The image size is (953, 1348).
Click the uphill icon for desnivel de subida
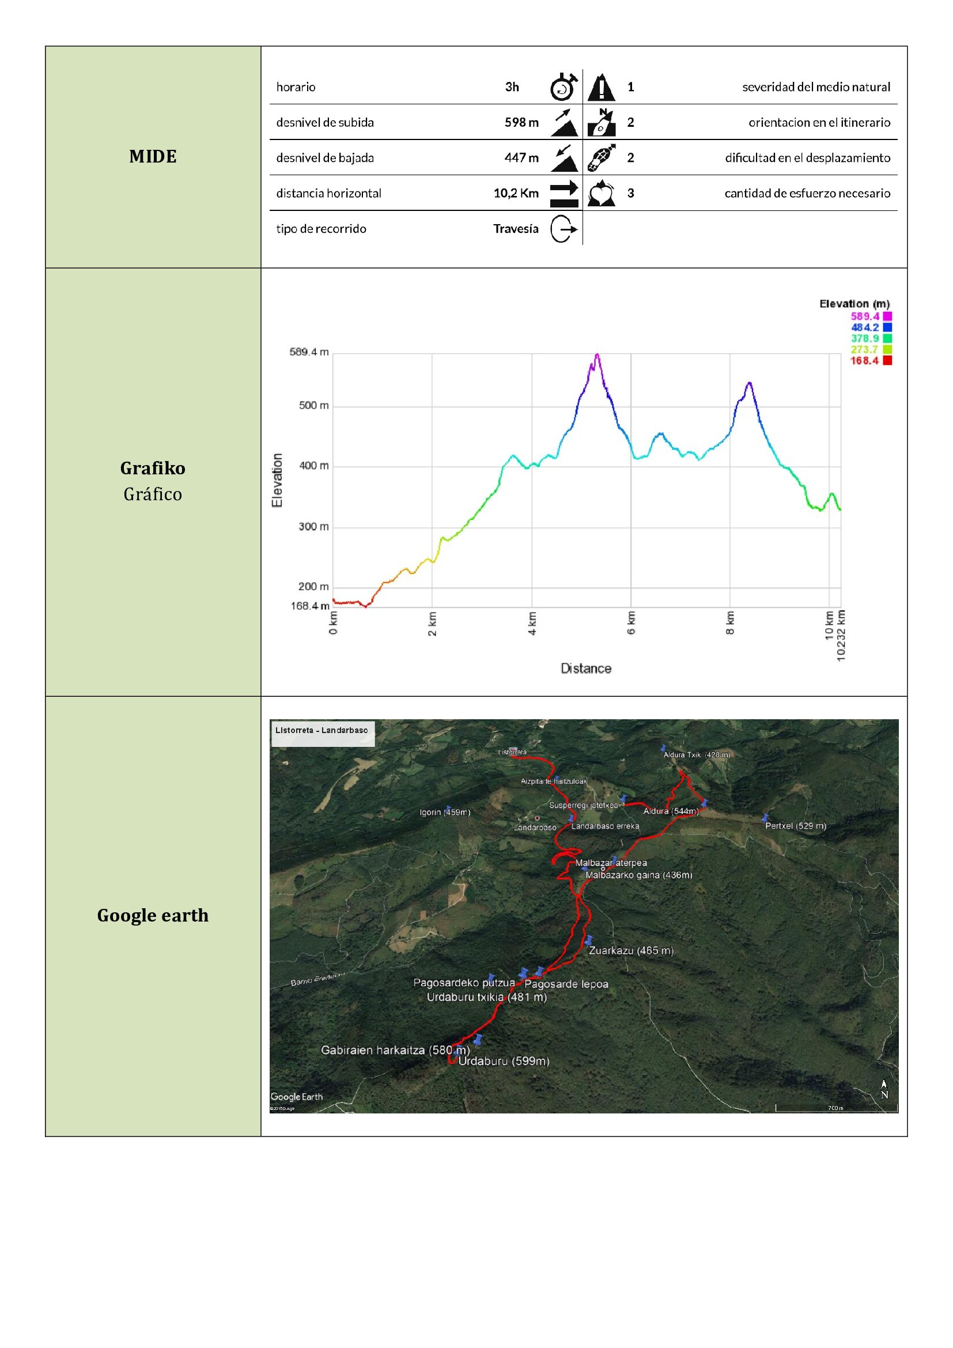(564, 123)
